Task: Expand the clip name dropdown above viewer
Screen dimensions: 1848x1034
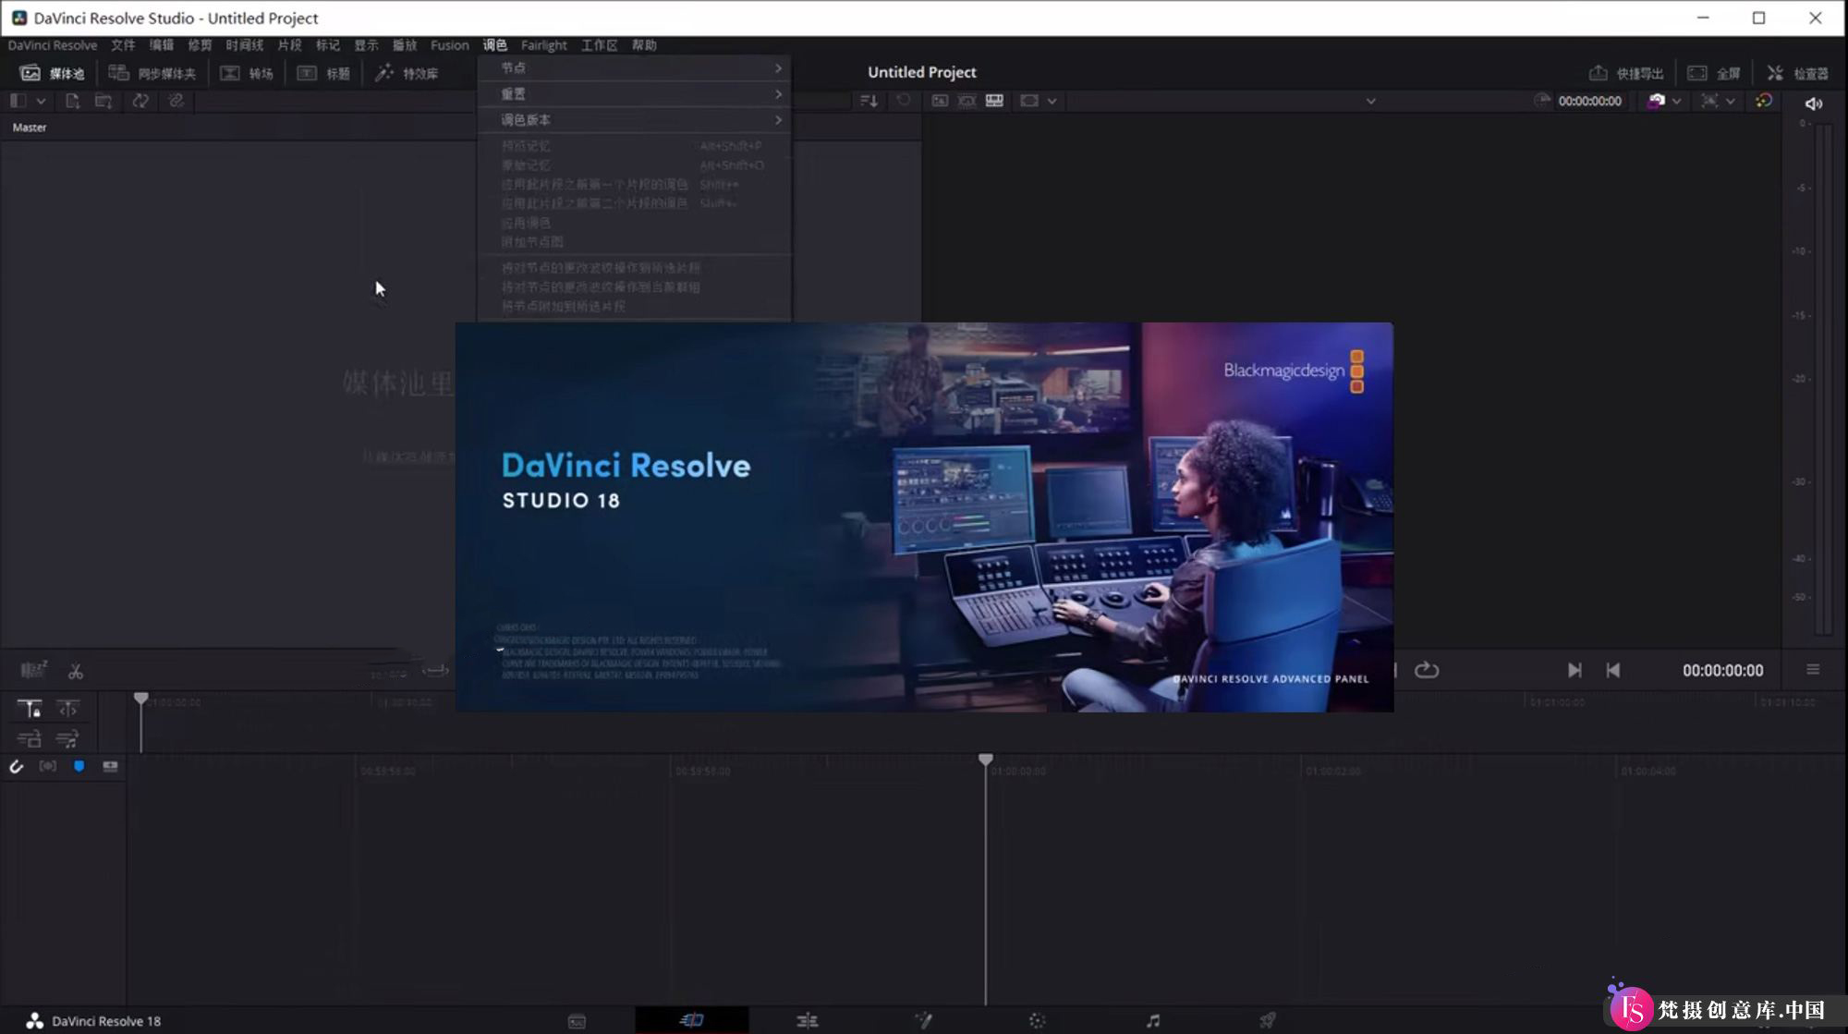Action: 1371,102
